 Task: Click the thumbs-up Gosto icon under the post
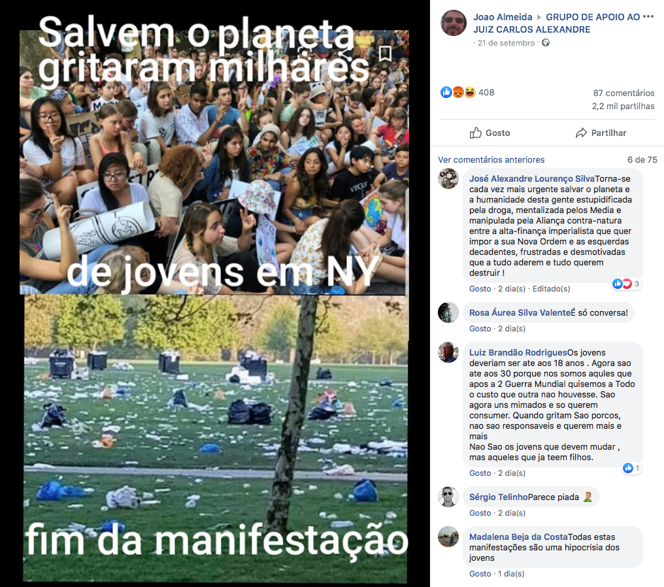click(476, 133)
